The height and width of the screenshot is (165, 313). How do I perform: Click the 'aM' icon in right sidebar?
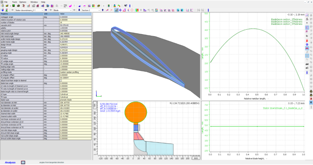point(307,64)
